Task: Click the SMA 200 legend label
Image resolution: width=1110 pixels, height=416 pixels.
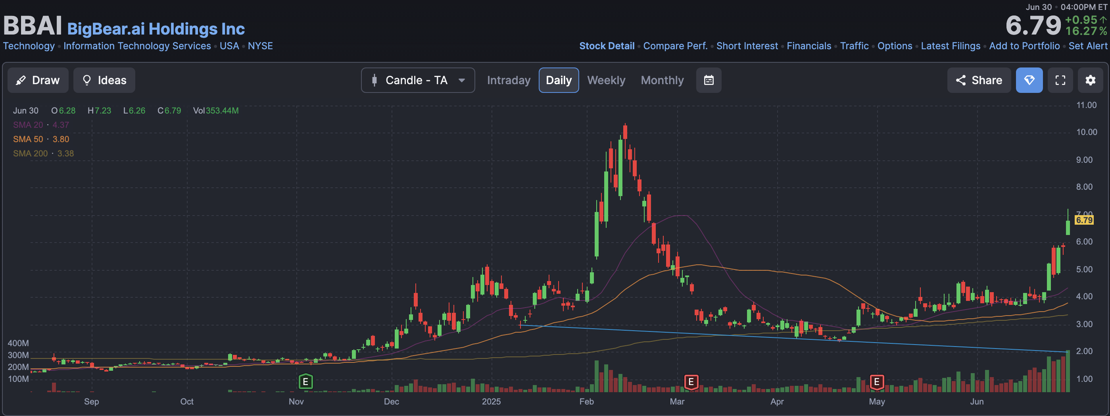Action: 30,154
